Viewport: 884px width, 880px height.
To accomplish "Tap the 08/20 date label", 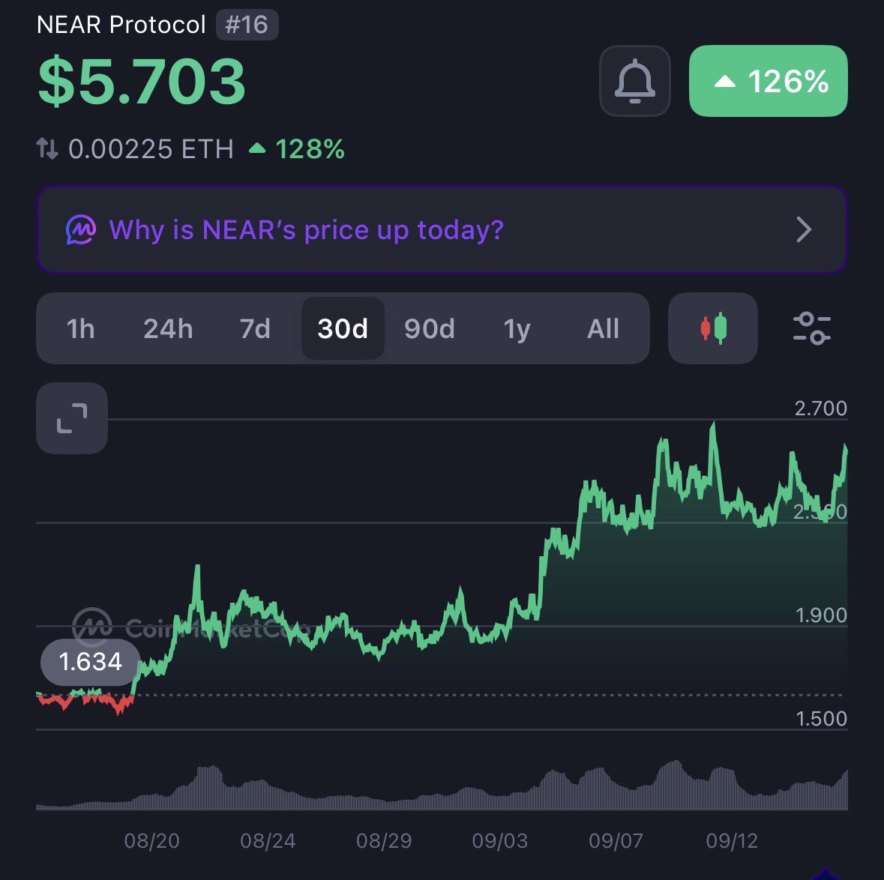I will [x=151, y=840].
